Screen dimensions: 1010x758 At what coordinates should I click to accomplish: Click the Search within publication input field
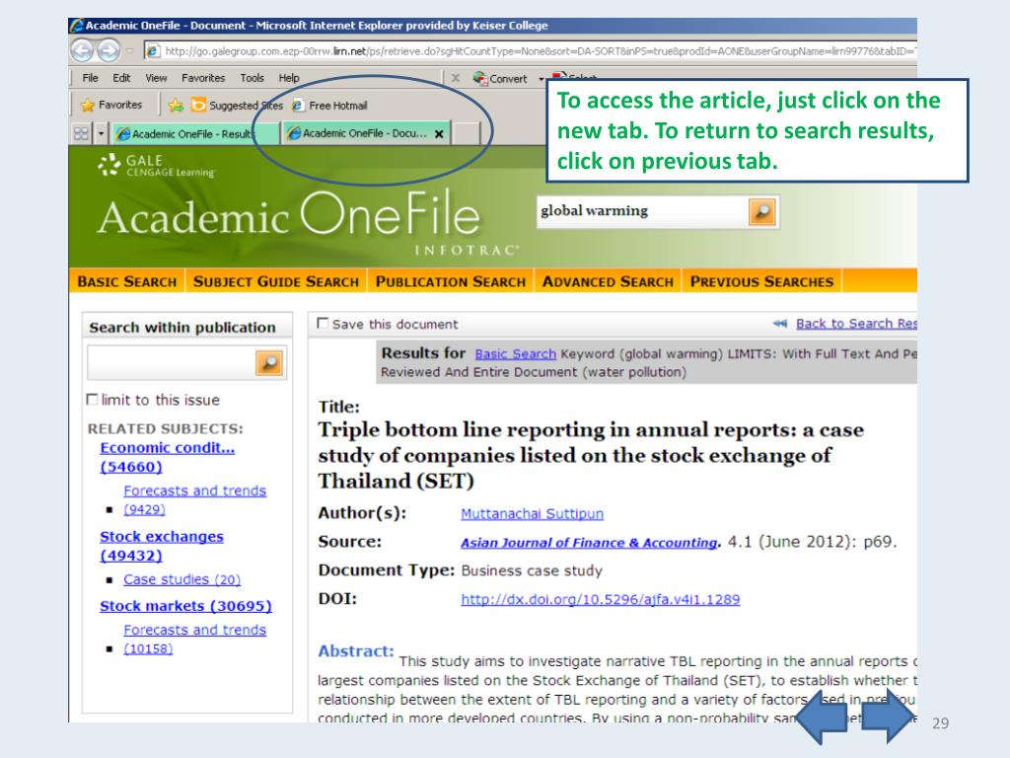[x=171, y=363]
